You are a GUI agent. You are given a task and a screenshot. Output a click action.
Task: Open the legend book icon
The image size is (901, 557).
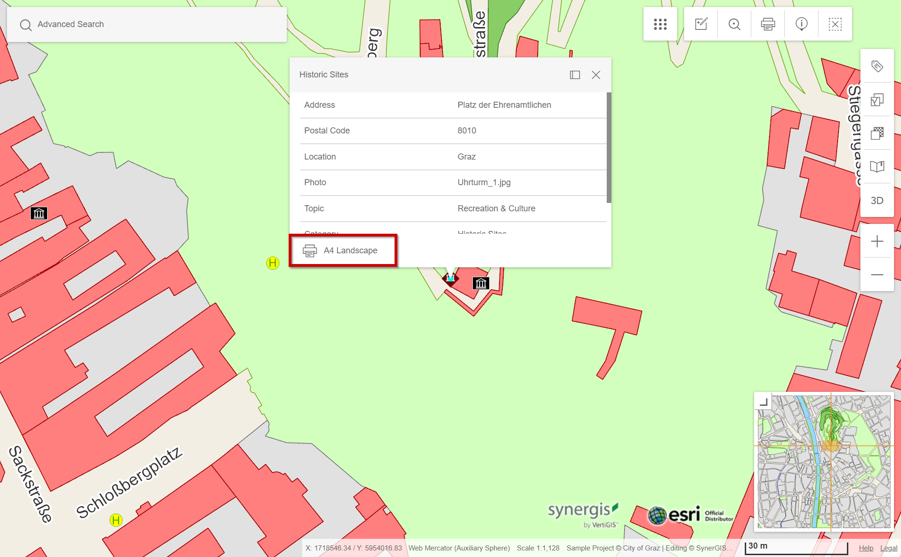[877, 166]
